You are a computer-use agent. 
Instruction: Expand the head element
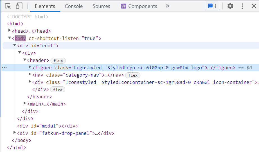click(9, 30)
